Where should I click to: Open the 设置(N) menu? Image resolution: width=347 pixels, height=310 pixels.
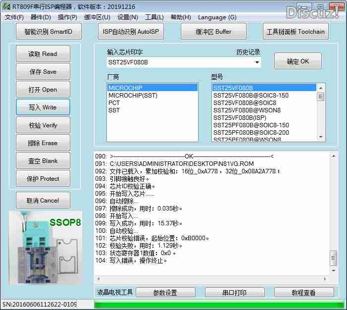pyautogui.click(x=128, y=17)
